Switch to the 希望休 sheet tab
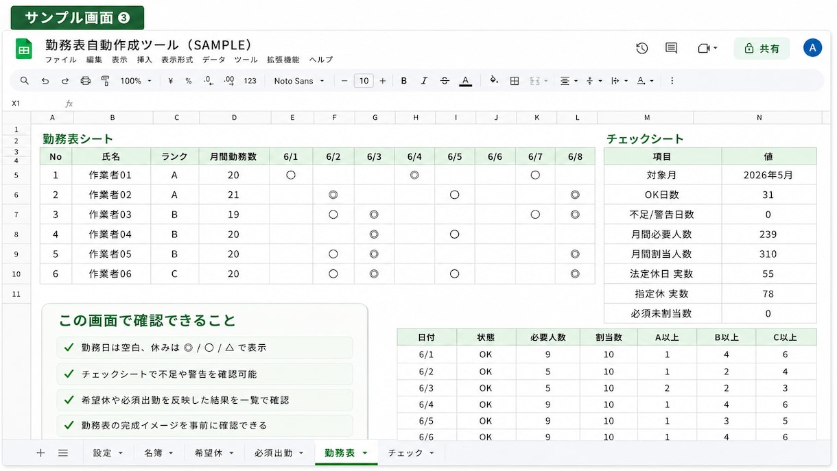The image size is (837, 471). point(213,453)
